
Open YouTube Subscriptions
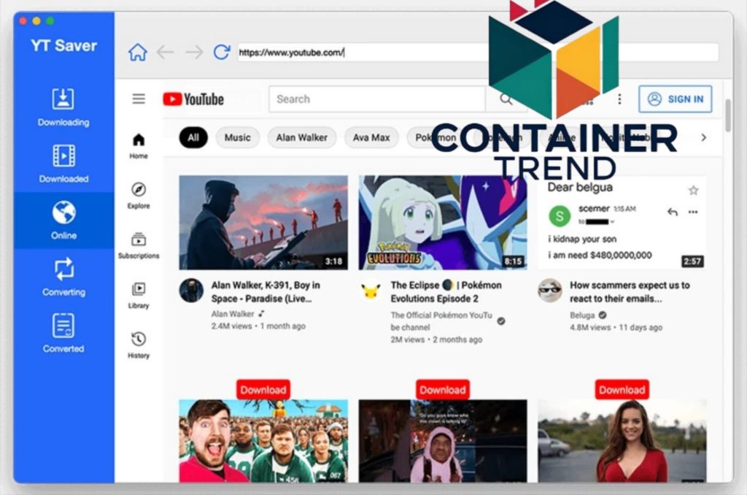(x=139, y=245)
